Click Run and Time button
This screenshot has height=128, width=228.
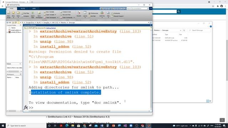(x=66, y=15)
